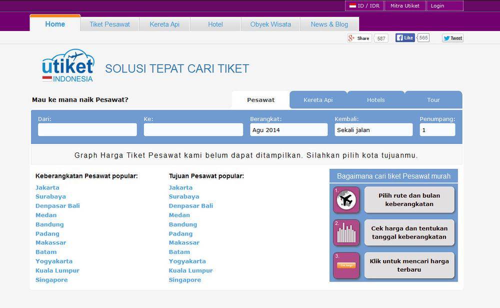Screen dimensions: 500x308
Task: Click Klik untuk mencari harga terbaru button
Action: [x=409, y=265]
